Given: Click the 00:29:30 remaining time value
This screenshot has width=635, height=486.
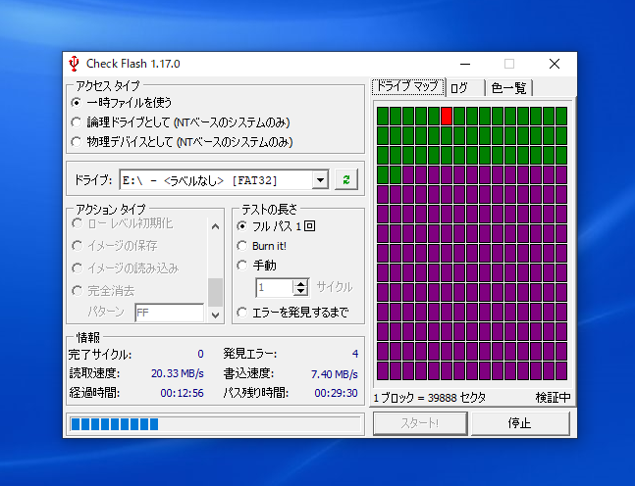Looking at the screenshot, I should pyautogui.click(x=336, y=394).
